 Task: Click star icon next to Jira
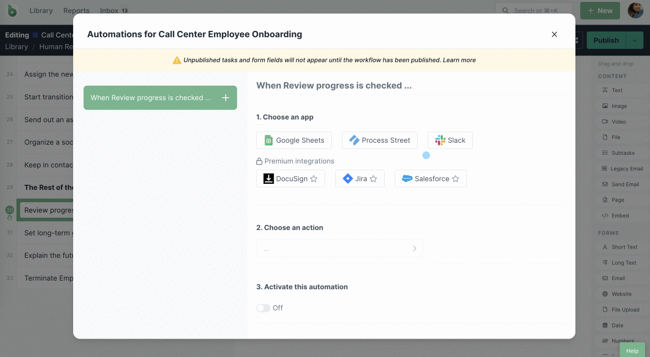pyautogui.click(x=373, y=179)
